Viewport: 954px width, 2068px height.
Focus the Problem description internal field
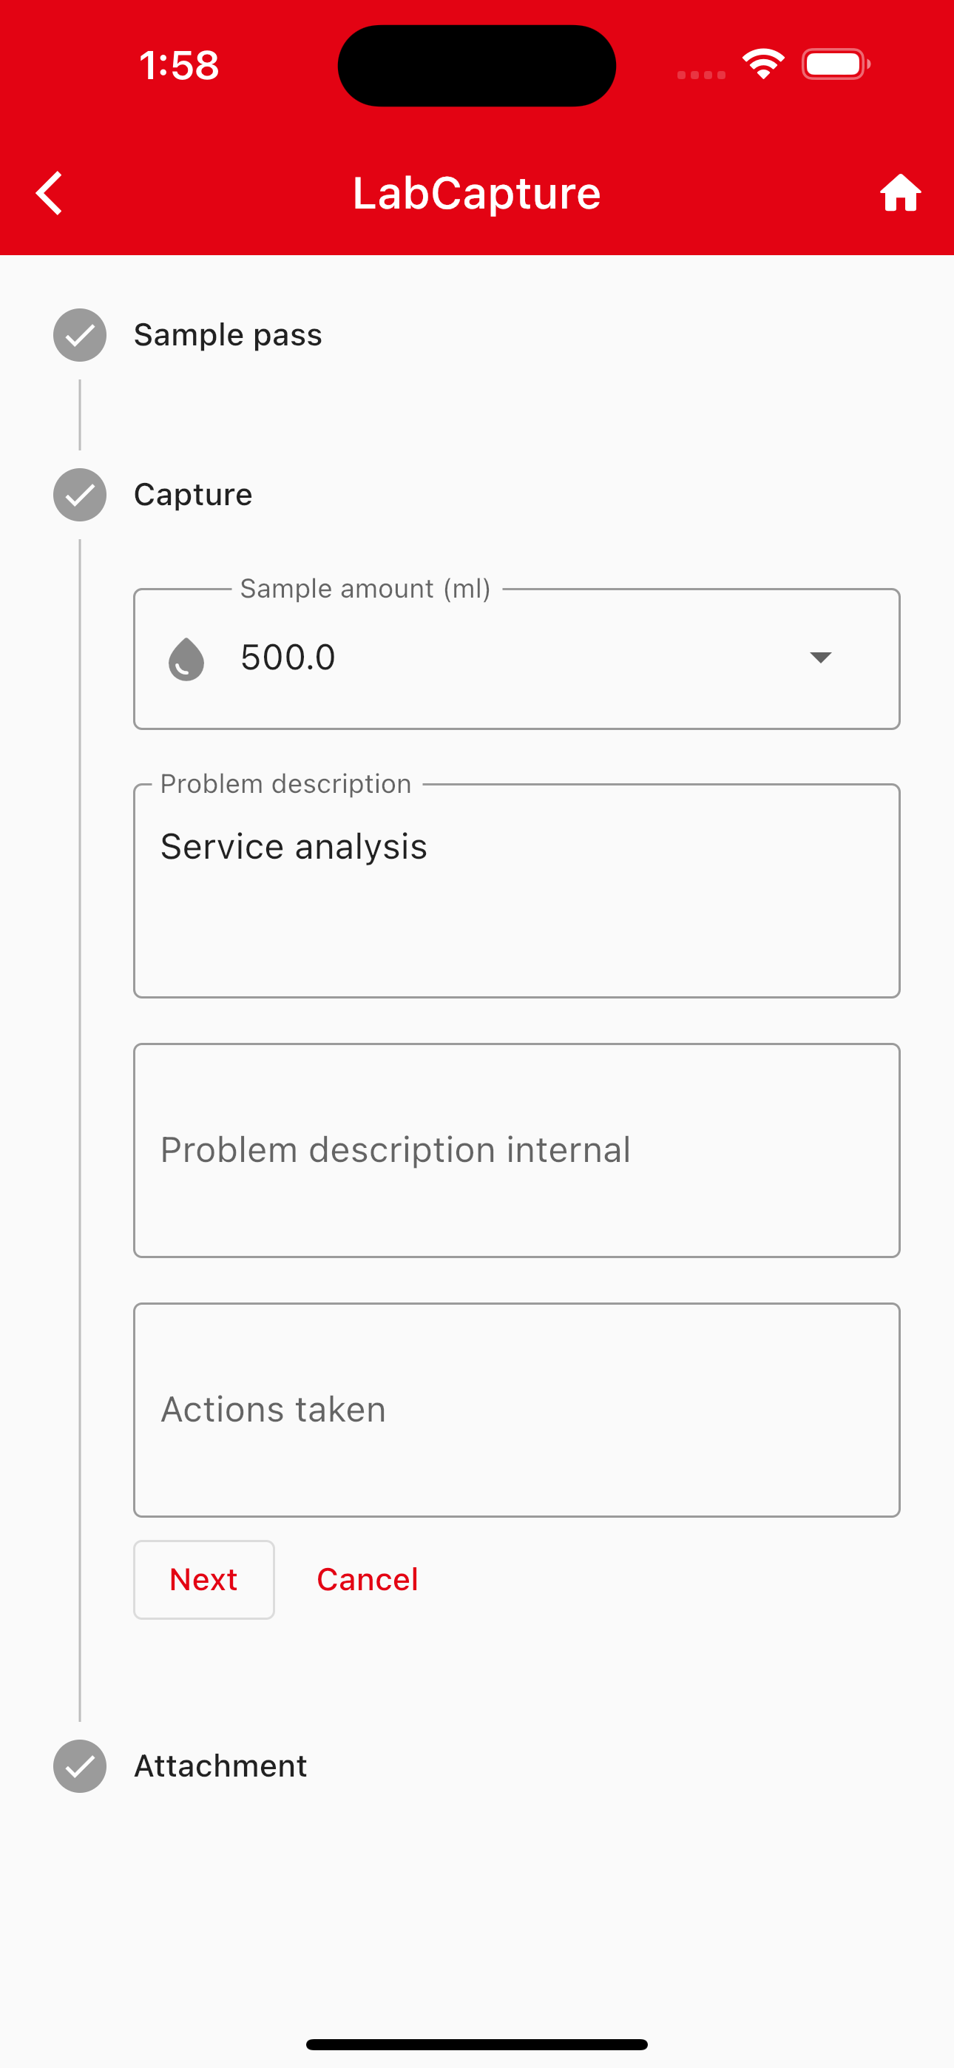tap(516, 1150)
